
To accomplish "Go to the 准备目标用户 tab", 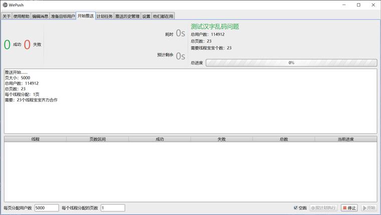I will 63,16.
